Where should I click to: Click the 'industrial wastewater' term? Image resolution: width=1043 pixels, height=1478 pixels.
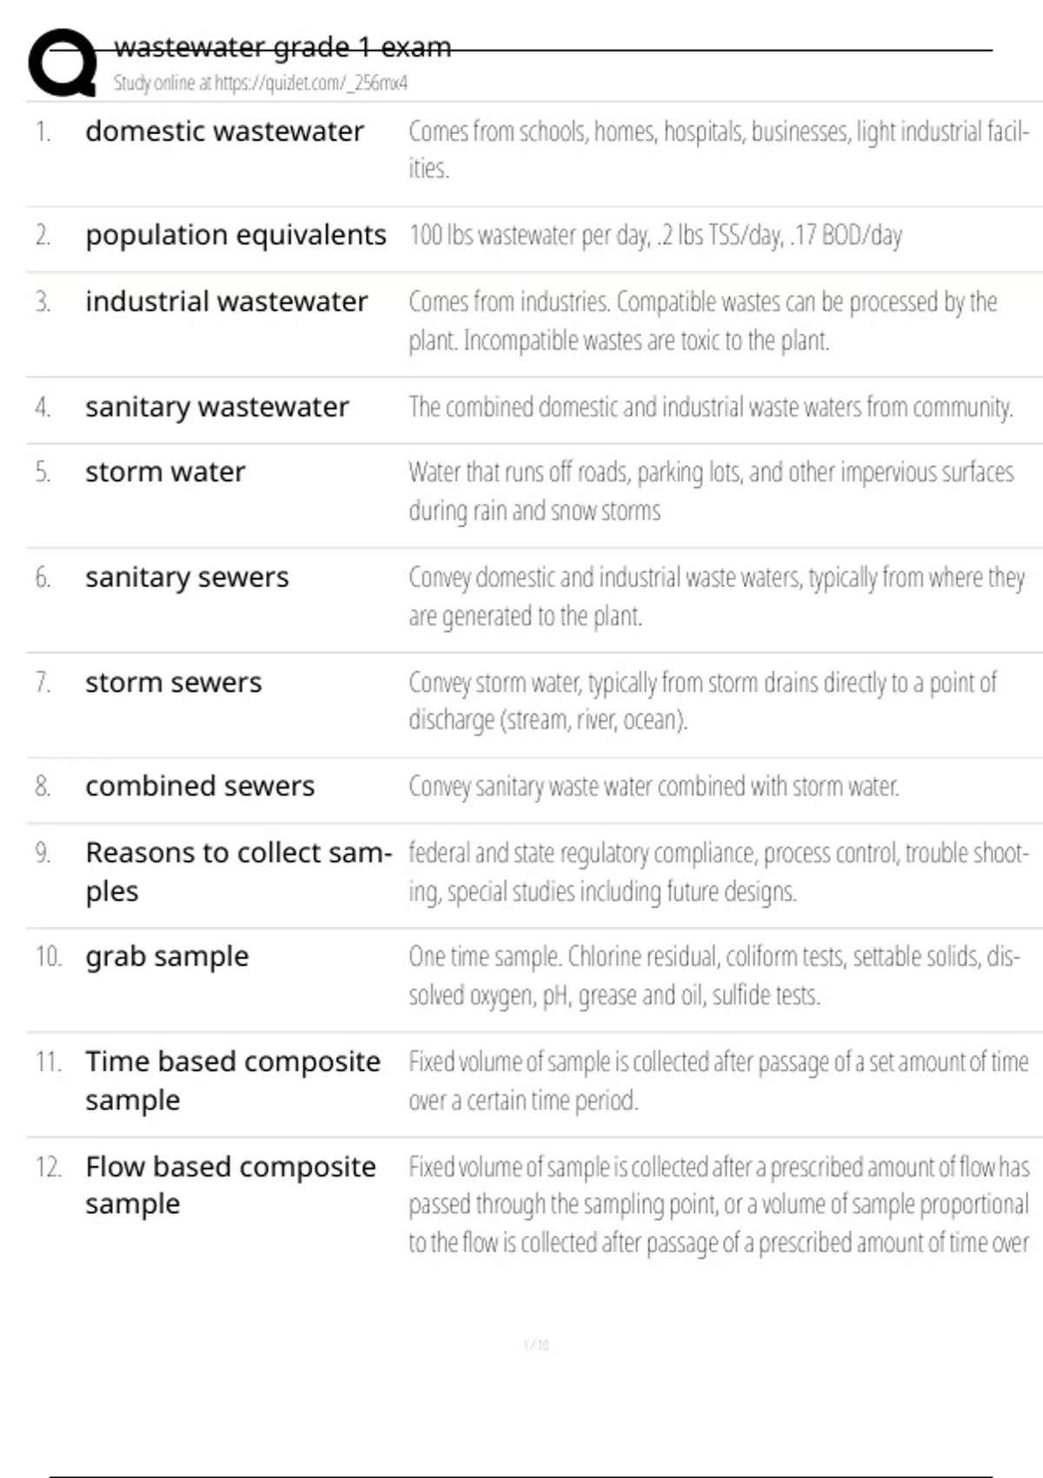tap(226, 302)
